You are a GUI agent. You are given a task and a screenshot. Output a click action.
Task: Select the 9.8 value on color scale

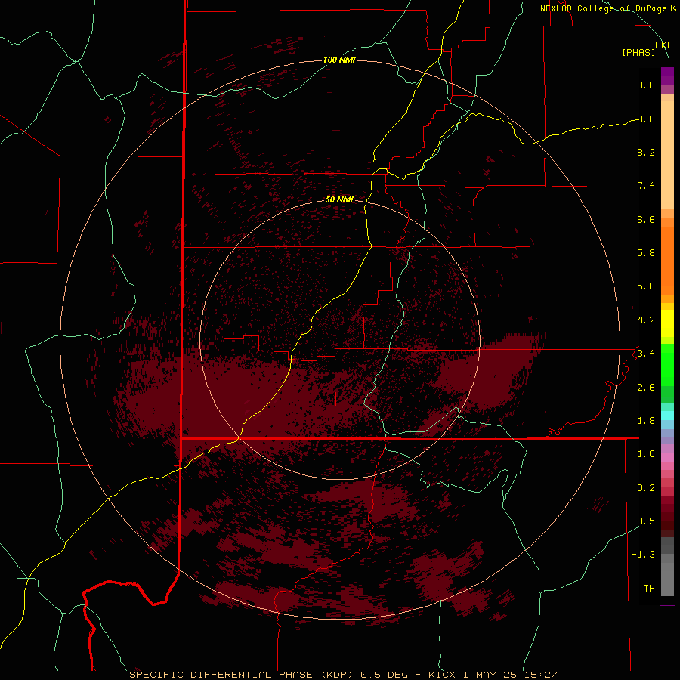coord(646,85)
